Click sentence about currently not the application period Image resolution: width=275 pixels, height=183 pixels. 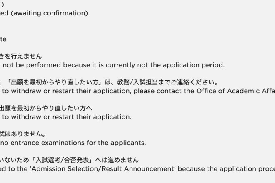[112, 65]
